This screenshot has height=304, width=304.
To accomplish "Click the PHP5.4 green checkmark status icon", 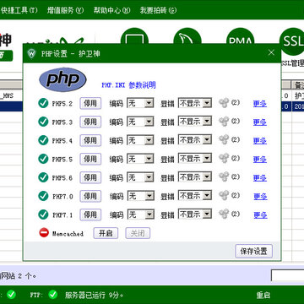I will click(43, 140).
